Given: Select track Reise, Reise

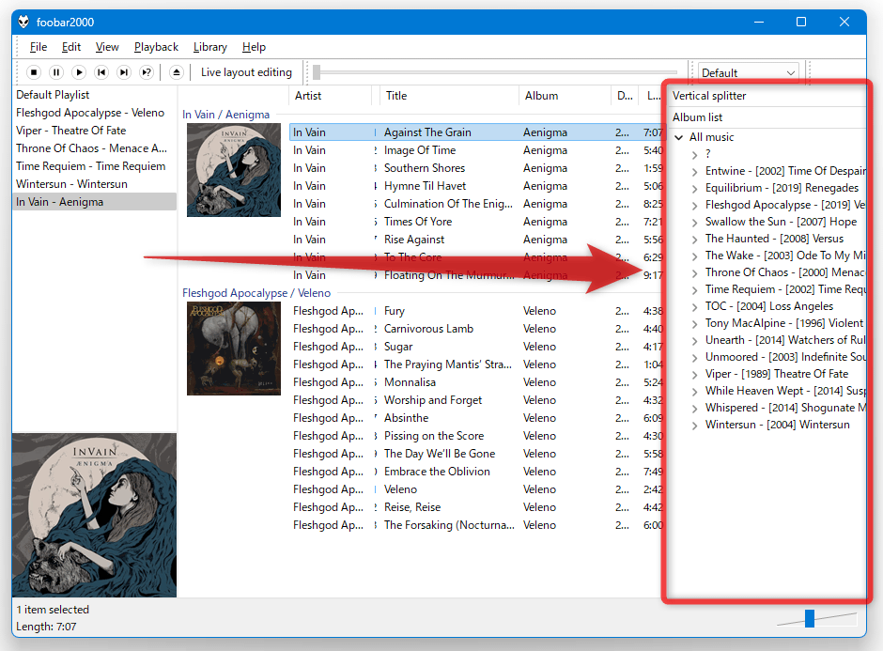Looking at the screenshot, I should pos(476,507).
